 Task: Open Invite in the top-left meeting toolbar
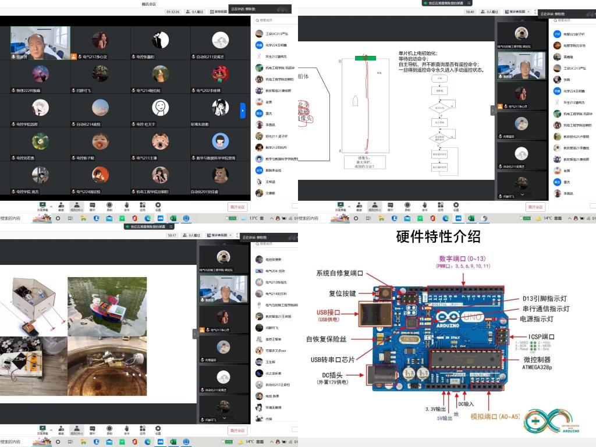pos(61,206)
